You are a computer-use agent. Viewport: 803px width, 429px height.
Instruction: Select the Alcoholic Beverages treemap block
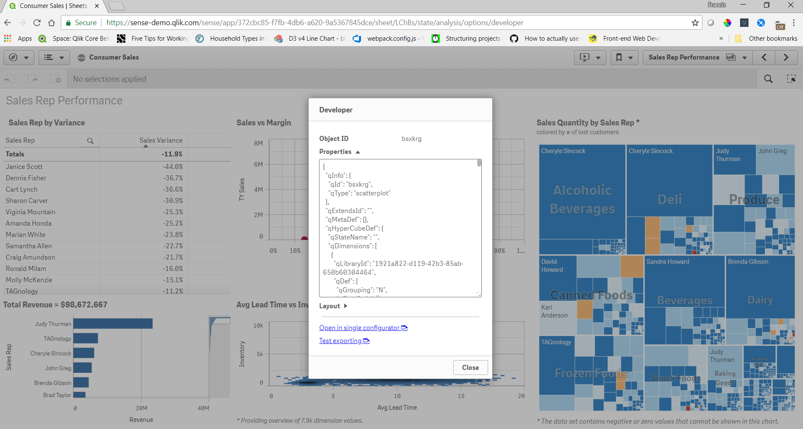tap(582, 199)
